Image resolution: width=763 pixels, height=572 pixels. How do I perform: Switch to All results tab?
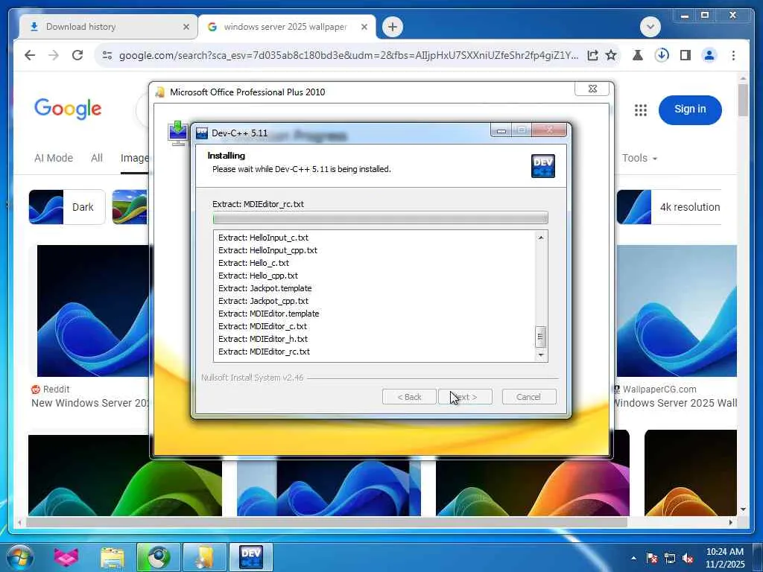coord(97,158)
